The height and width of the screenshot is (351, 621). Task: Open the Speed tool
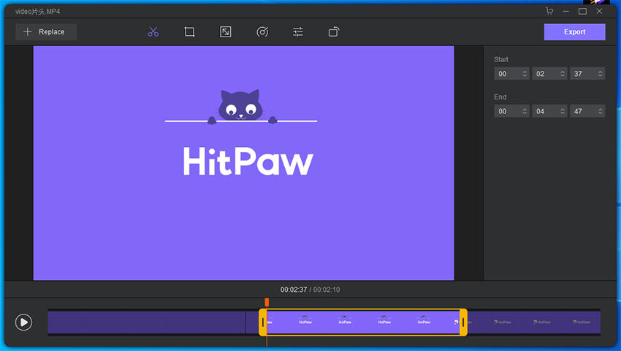pos(262,31)
